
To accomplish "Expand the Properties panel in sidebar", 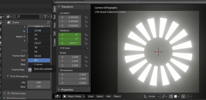I will (x=59, y=90).
